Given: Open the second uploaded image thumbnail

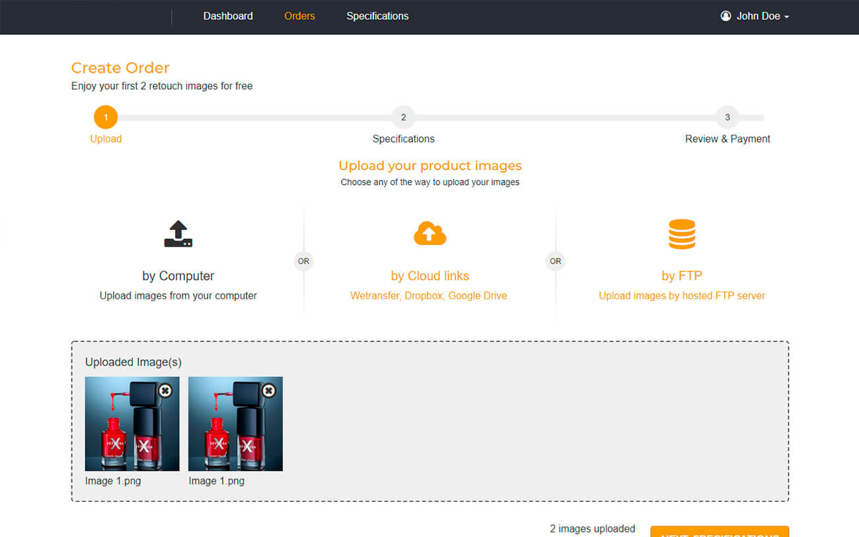Looking at the screenshot, I should (235, 423).
